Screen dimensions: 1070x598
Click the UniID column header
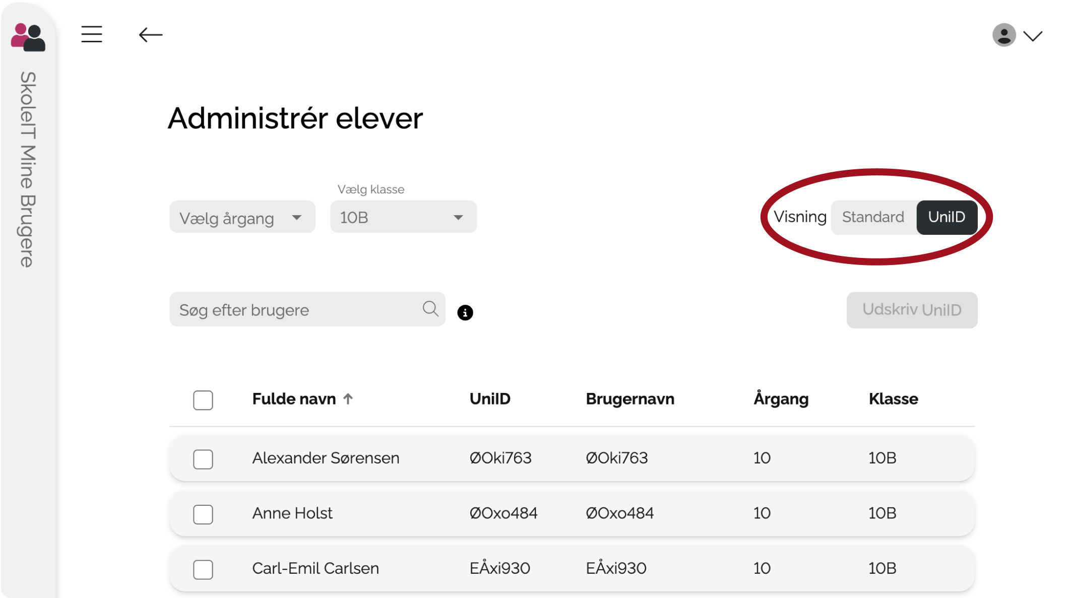pyautogui.click(x=490, y=399)
